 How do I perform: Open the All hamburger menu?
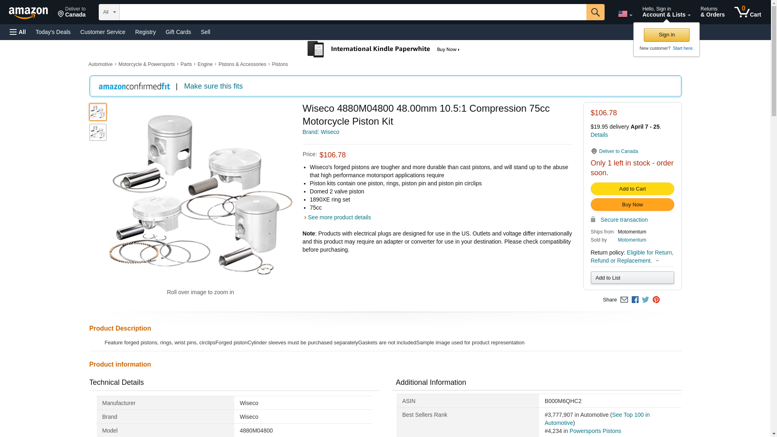pos(18,32)
